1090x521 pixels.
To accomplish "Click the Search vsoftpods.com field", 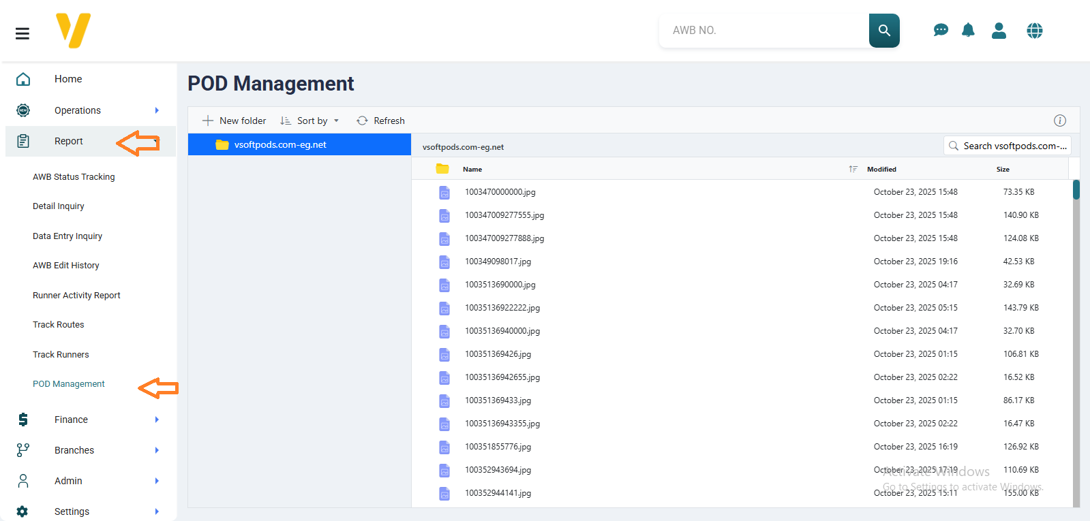I will tap(1008, 146).
